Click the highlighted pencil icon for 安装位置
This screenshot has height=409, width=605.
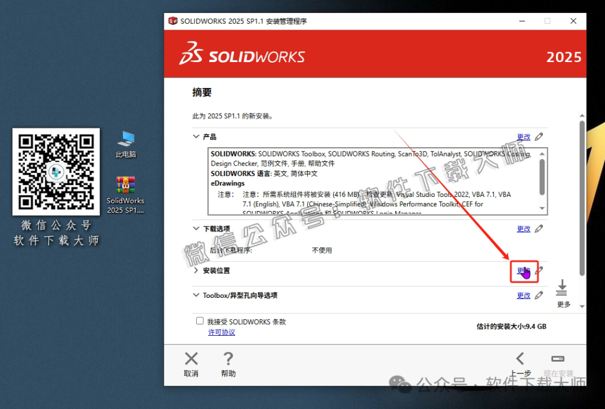[539, 271]
